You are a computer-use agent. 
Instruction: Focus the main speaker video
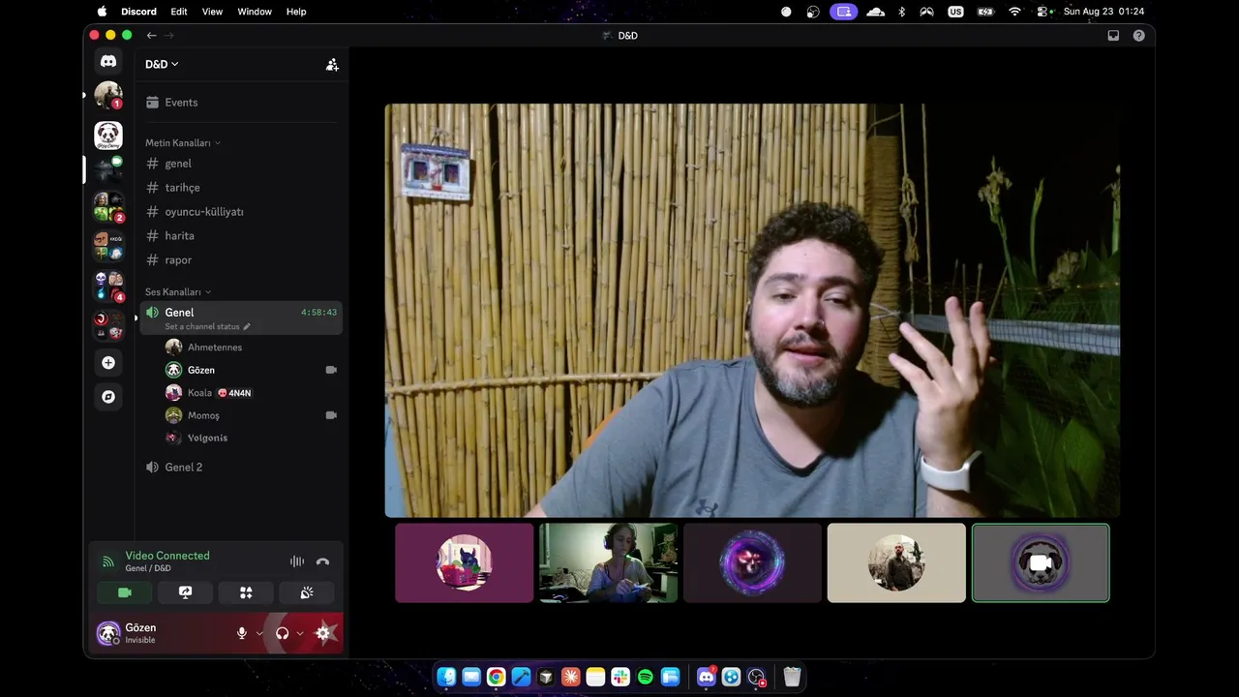[752, 311]
